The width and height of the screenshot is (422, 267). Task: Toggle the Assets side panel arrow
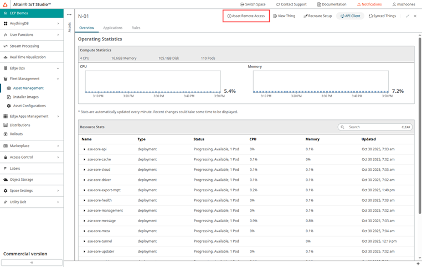[x=69, y=15]
